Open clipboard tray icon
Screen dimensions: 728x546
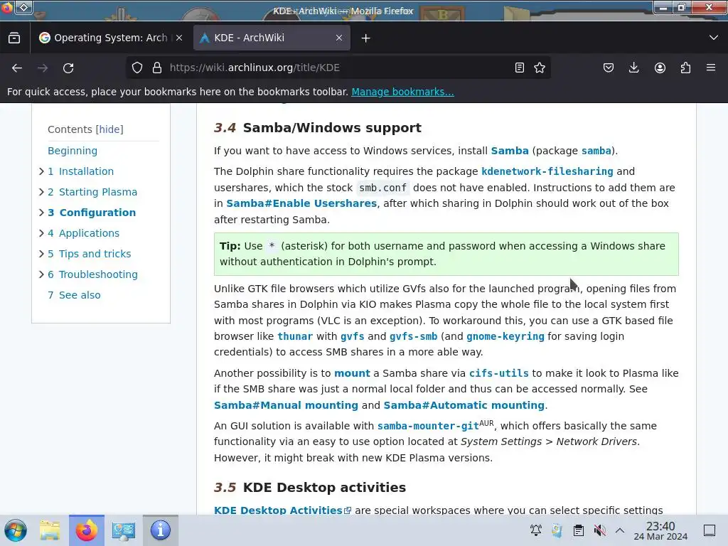pyautogui.click(x=579, y=530)
